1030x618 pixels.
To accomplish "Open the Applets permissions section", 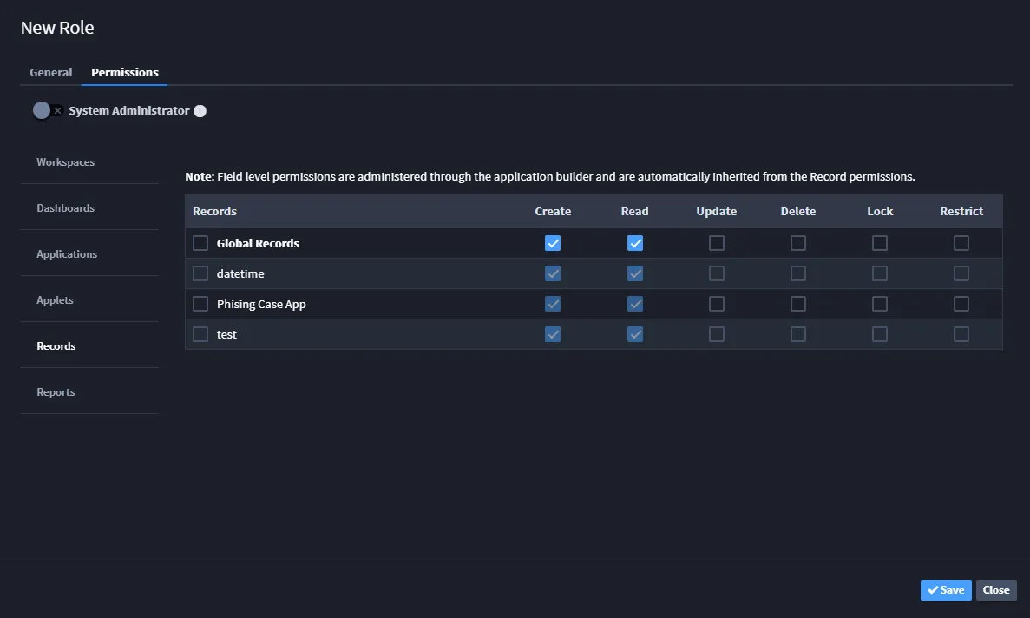I will [x=89, y=300].
